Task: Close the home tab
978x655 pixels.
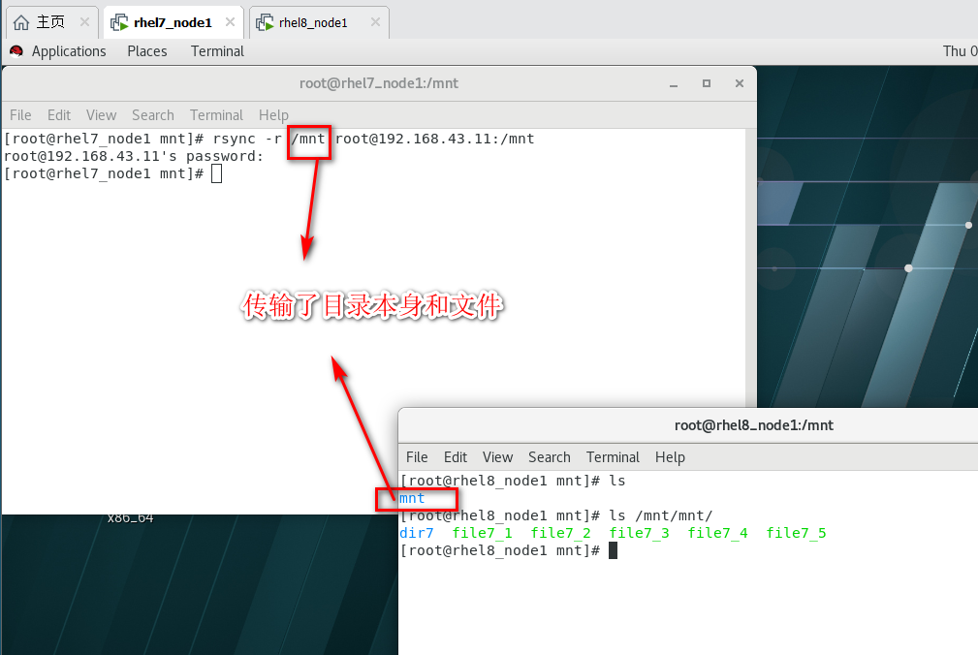Action: pyautogui.click(x=85, y=22)
